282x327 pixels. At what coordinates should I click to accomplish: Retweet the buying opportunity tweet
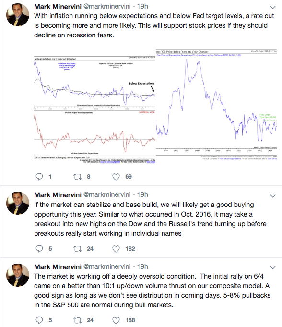click(78, 249)
